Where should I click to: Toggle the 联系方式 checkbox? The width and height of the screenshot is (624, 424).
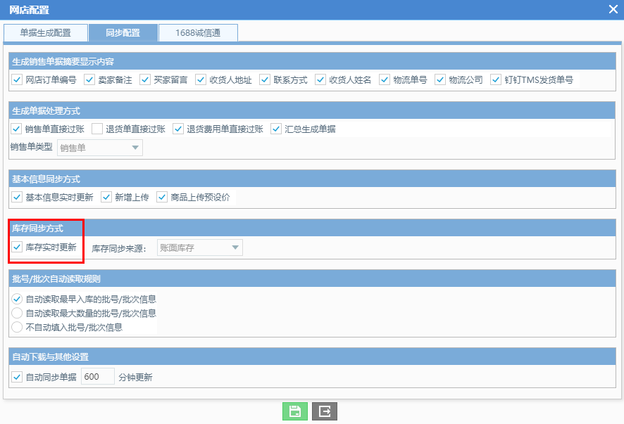265,80
